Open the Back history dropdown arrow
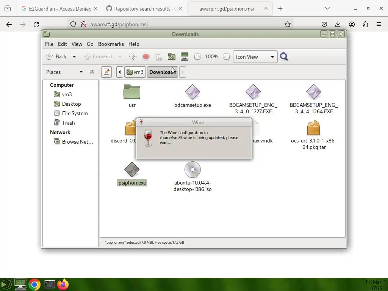Viewport: 388px width, 291px height. [74, 57]
